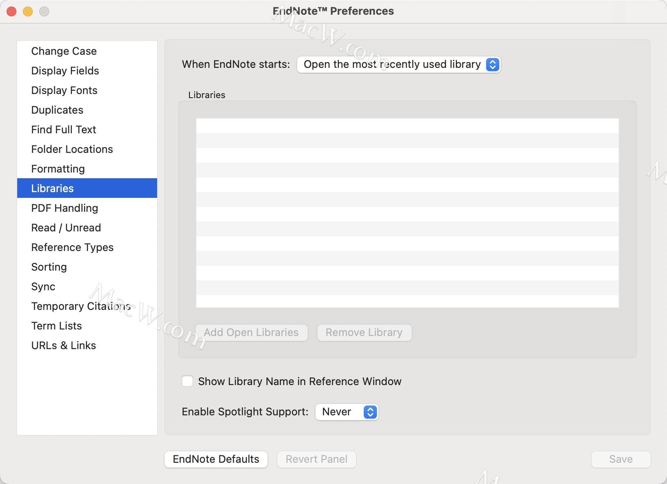
Task: Select the Libraries sidebar item
Action: click(87, 188)
